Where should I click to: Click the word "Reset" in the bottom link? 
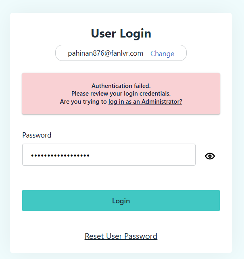[x=94, y=236]
